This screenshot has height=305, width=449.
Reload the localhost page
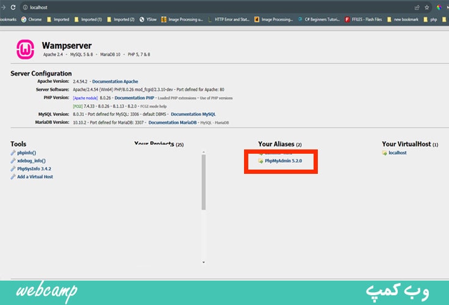point(13,7)
